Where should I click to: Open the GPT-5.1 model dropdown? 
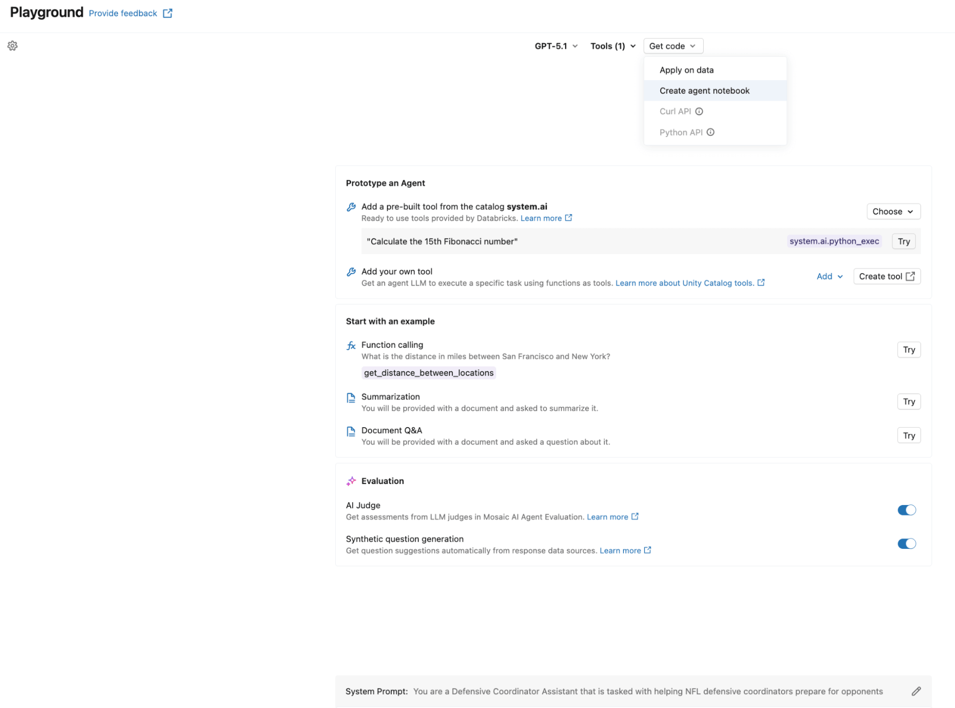tap(556, 46)
